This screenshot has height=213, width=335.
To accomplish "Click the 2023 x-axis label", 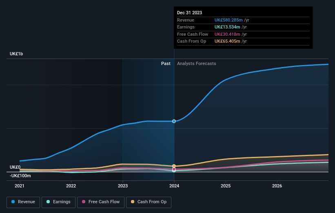I will (x=123, y=186).
